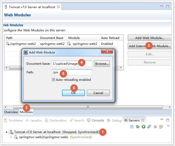
Task: Close the Tomcat v7.0 Server editor tab
Action: 58,7
